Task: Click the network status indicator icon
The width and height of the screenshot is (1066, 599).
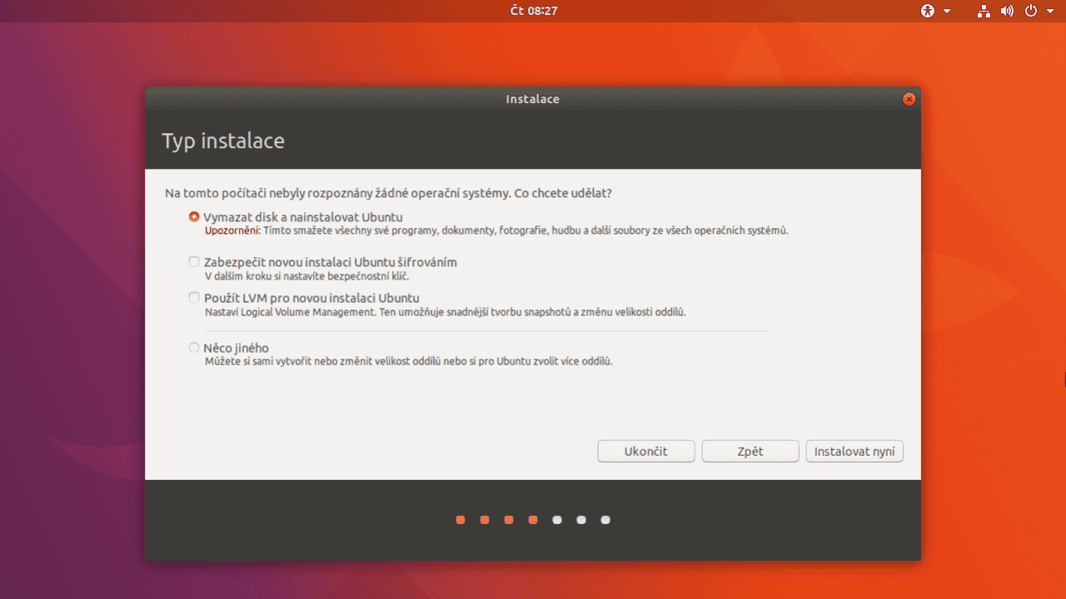Action: click(x=983, y=11)
